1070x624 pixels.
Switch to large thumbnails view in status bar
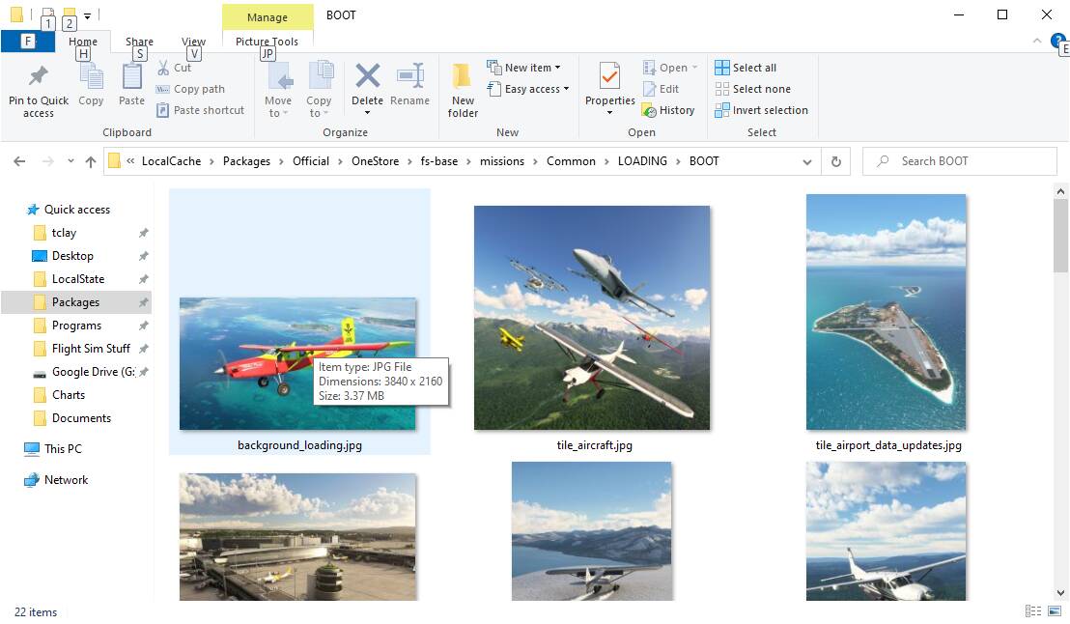pyautogui.click(x=1054, y=611)
